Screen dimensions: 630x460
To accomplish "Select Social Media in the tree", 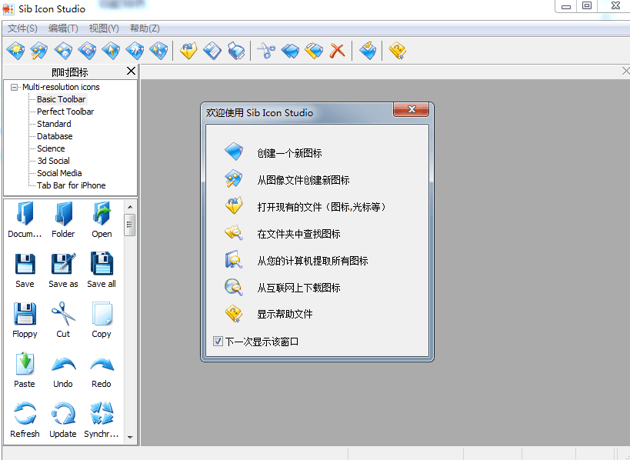I will coord(59,173).
